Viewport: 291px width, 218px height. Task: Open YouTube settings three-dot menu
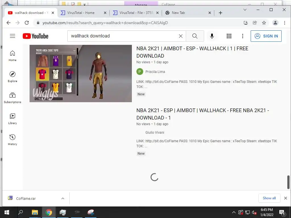point(243,36)
